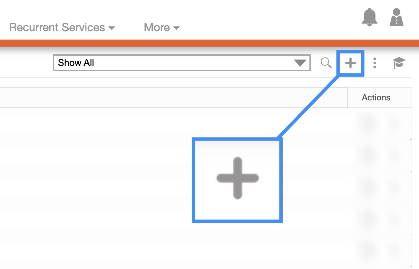
Task: Open the More menu
Action: tap(157, 28)
